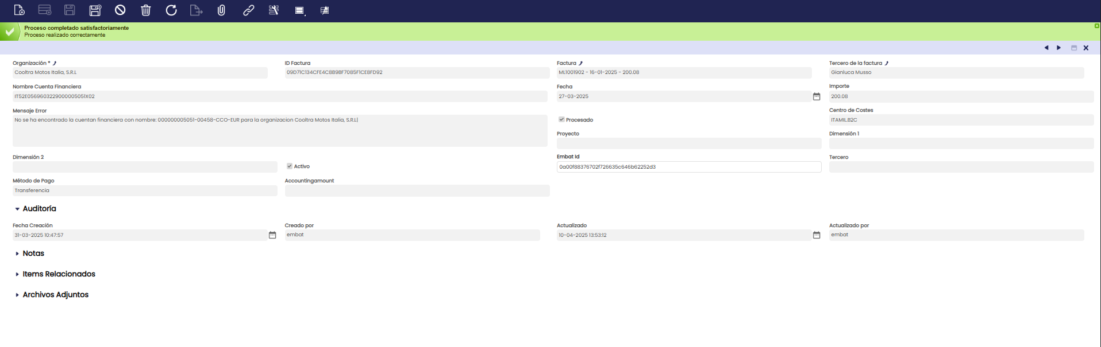Open attachments via the paperclip icon
1101x347 pixels.
click(x=221, y=10)
